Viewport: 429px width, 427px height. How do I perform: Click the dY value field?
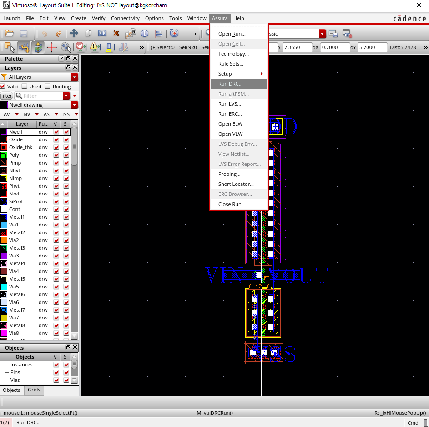[x=372, y=47]
